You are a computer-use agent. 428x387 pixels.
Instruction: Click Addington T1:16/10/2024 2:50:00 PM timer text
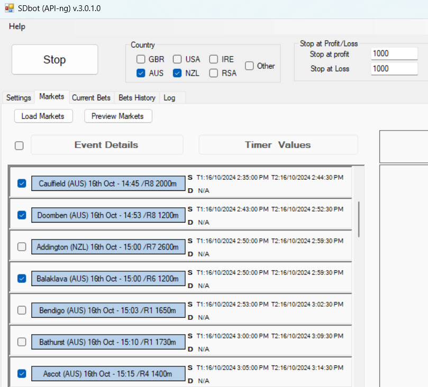pyautogui.click(x=233, y=241)
